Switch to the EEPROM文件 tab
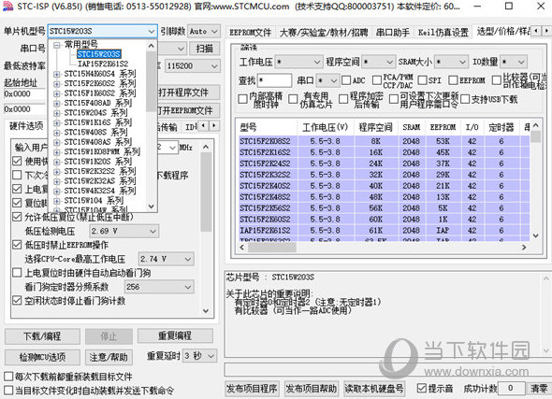 pos(251,33)
